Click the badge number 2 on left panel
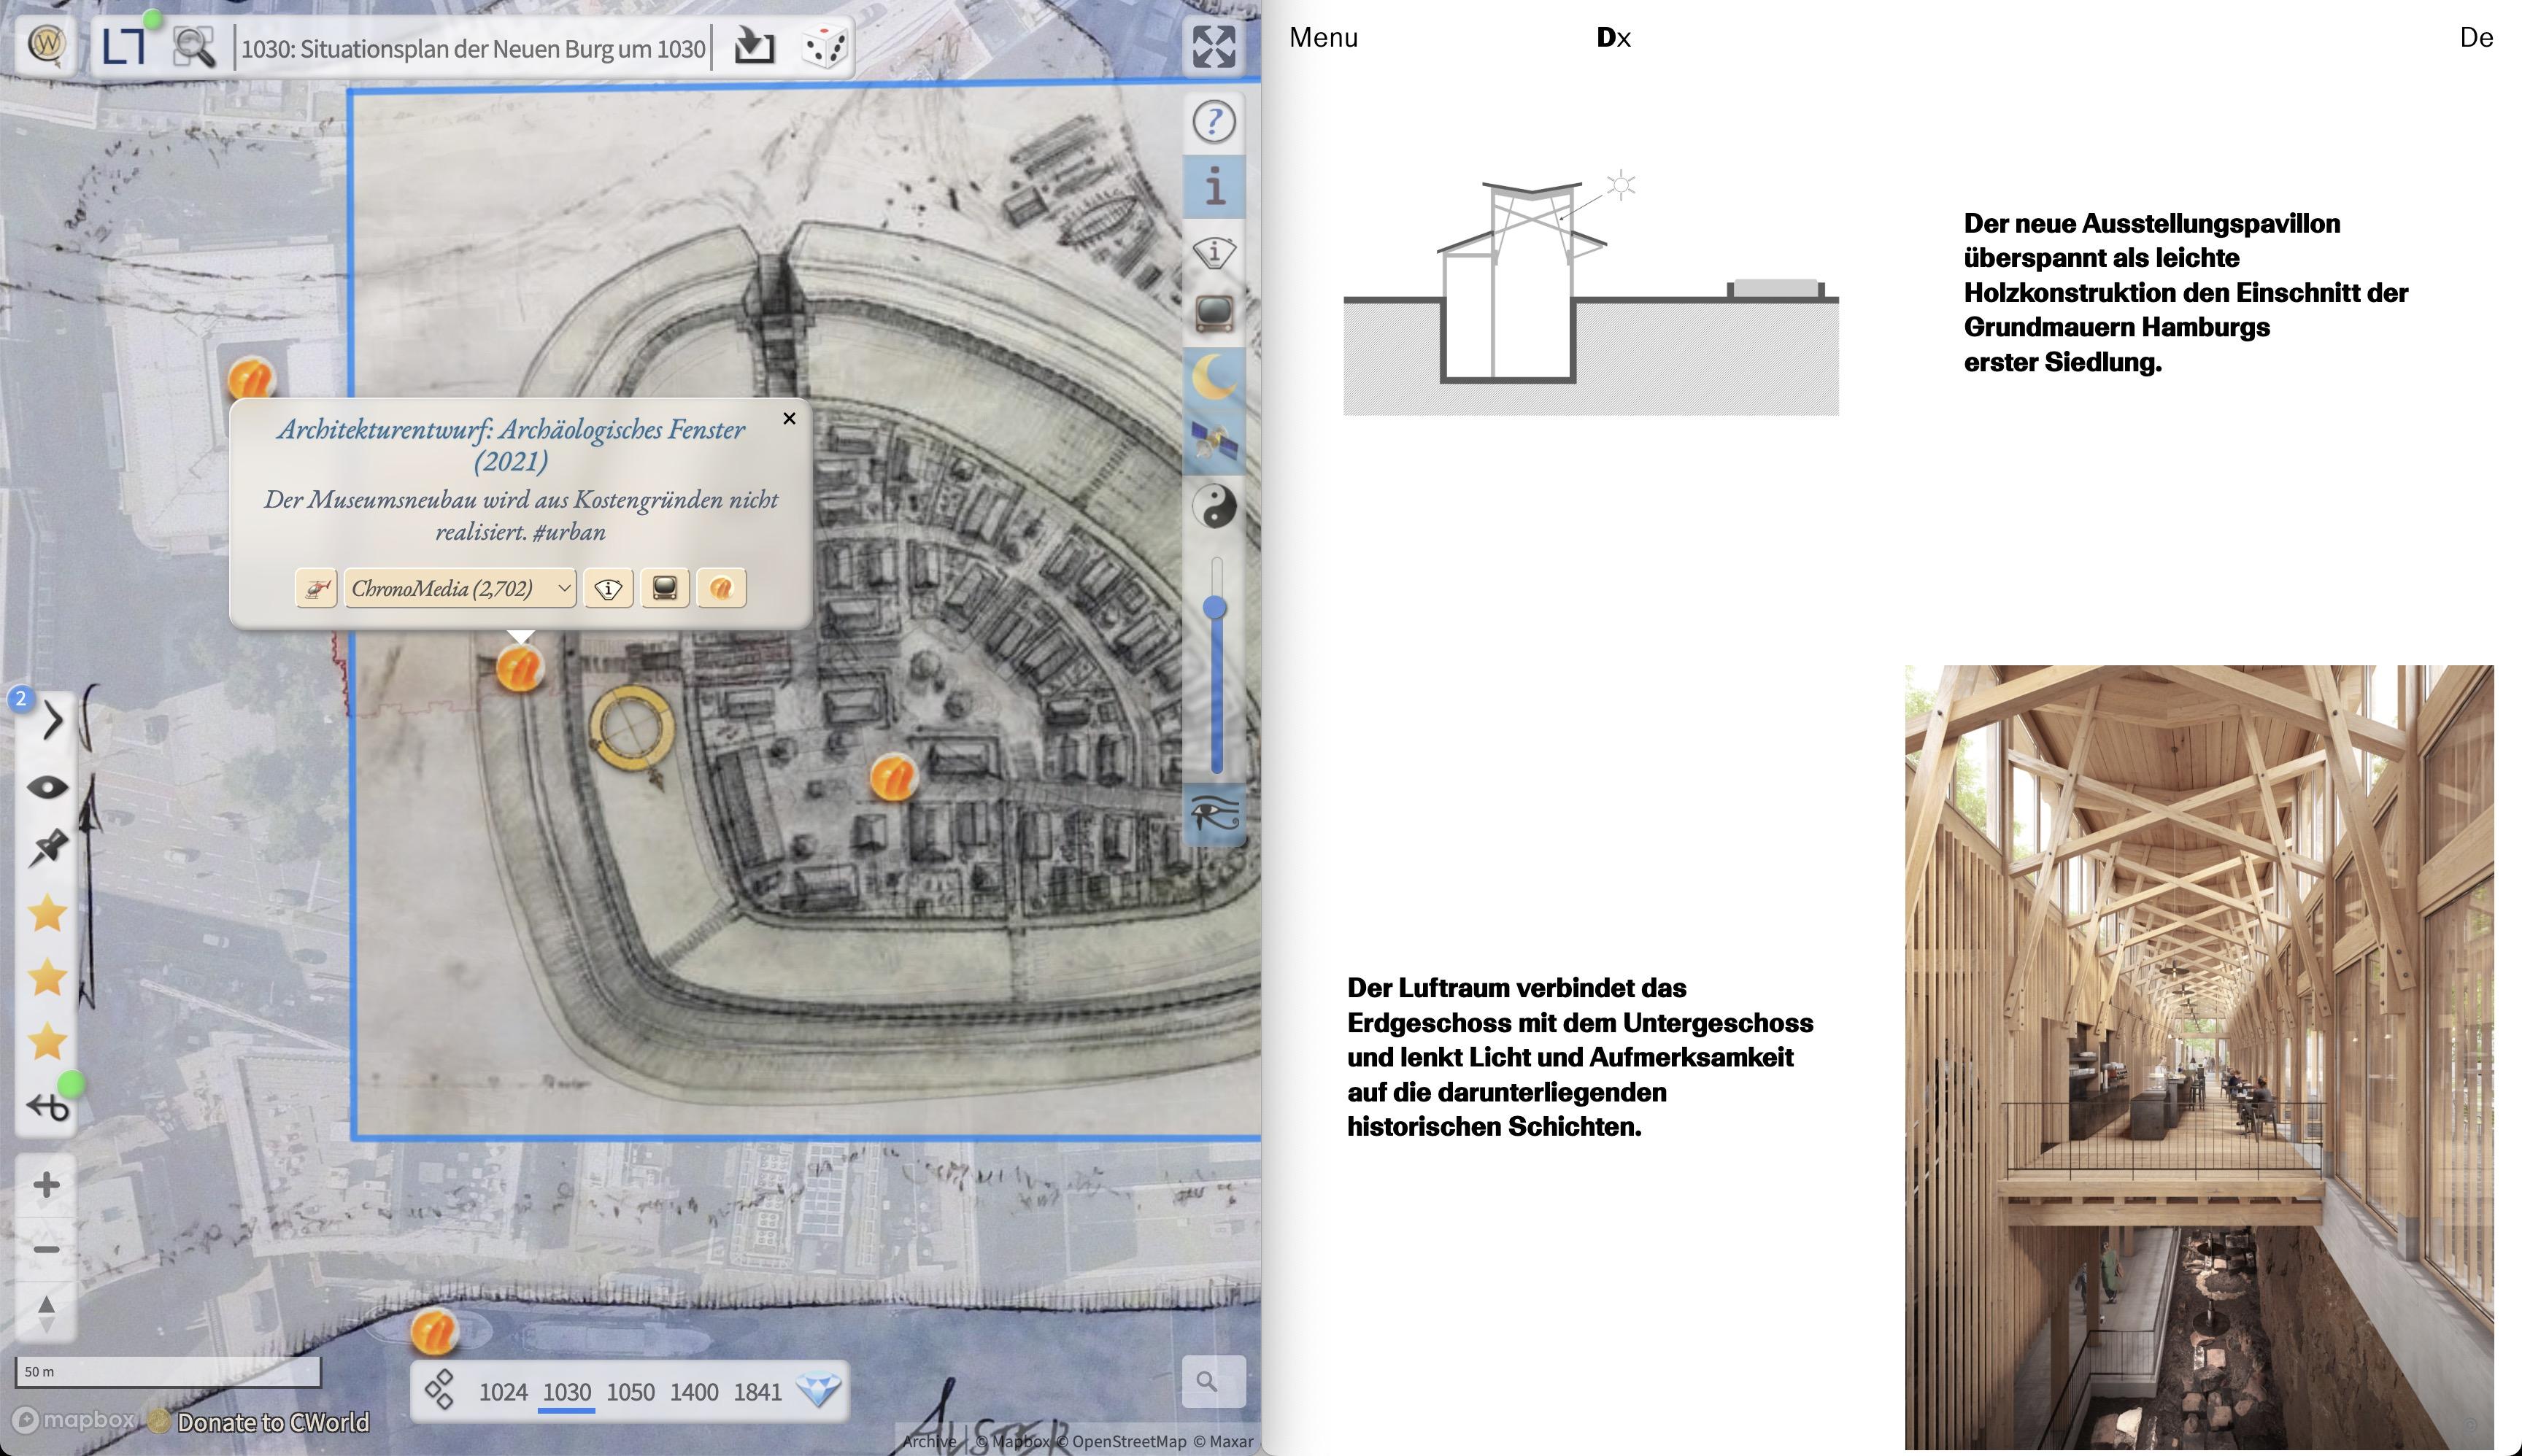Viewport: 2522px width, 1456px height. coord(21,698)
